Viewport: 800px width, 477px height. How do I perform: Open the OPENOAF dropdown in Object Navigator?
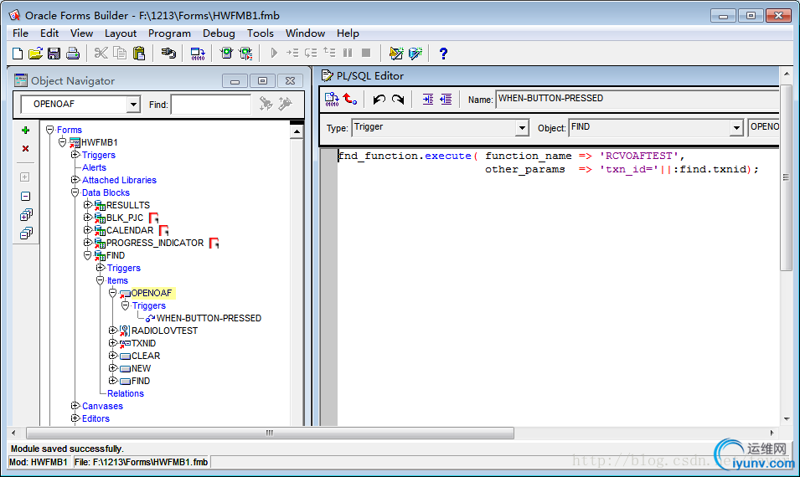click(133, 105)
